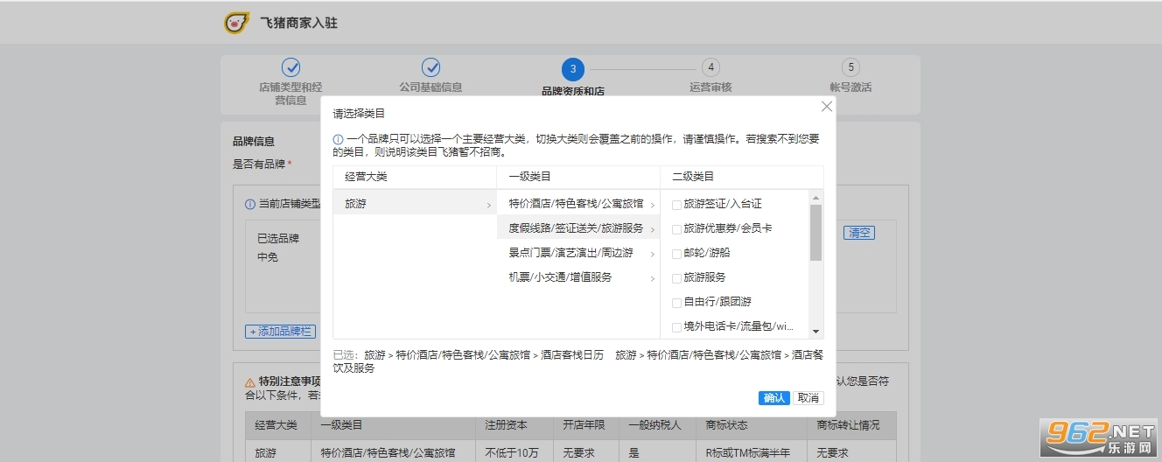Close the category selection dialog
The image size is (1162, 462).
pyautogui.click(x=826, y=106)
